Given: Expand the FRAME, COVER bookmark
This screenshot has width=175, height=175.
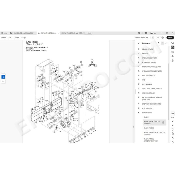Looking at the screenshot, I should pyautogui.click(x=139, y=49).
